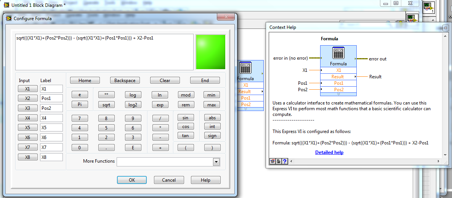The width and height of the screenshot is (452, 198).
Task: Insert the exp function
Action: 160,105
